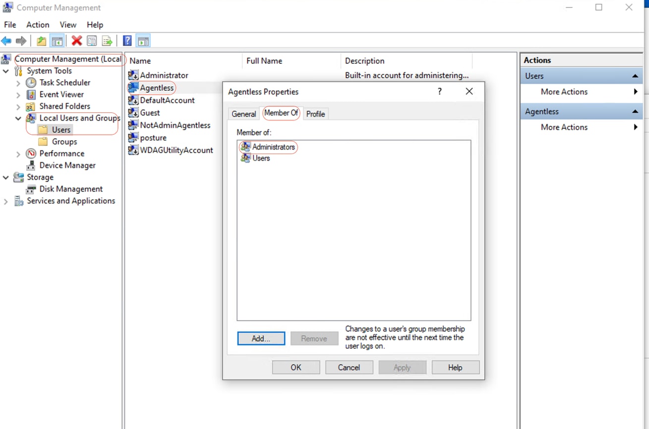The width and height of the screenshot is (649, 429).
Task: Click the DefaultAccount user icon
Action: pyautogui.click(x=133, y=100)
